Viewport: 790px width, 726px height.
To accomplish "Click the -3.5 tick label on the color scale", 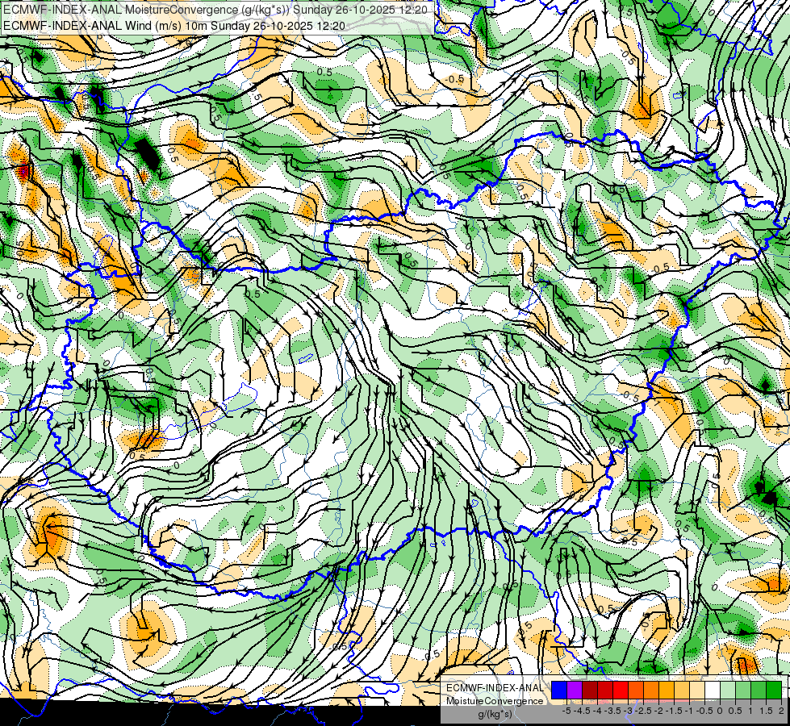I will [x=613, y=711].
